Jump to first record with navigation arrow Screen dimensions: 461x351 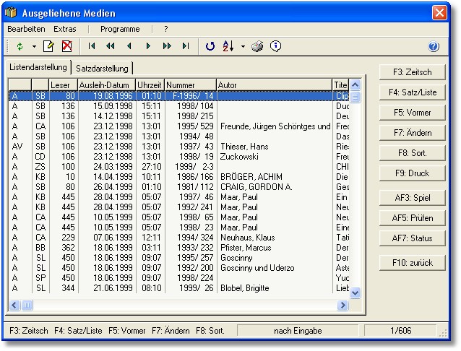tap(92, 46)
